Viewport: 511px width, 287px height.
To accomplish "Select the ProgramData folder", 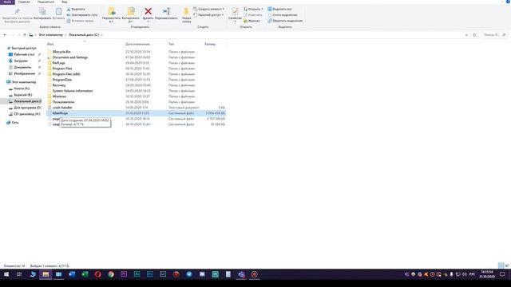I will [x=62, y=80].
